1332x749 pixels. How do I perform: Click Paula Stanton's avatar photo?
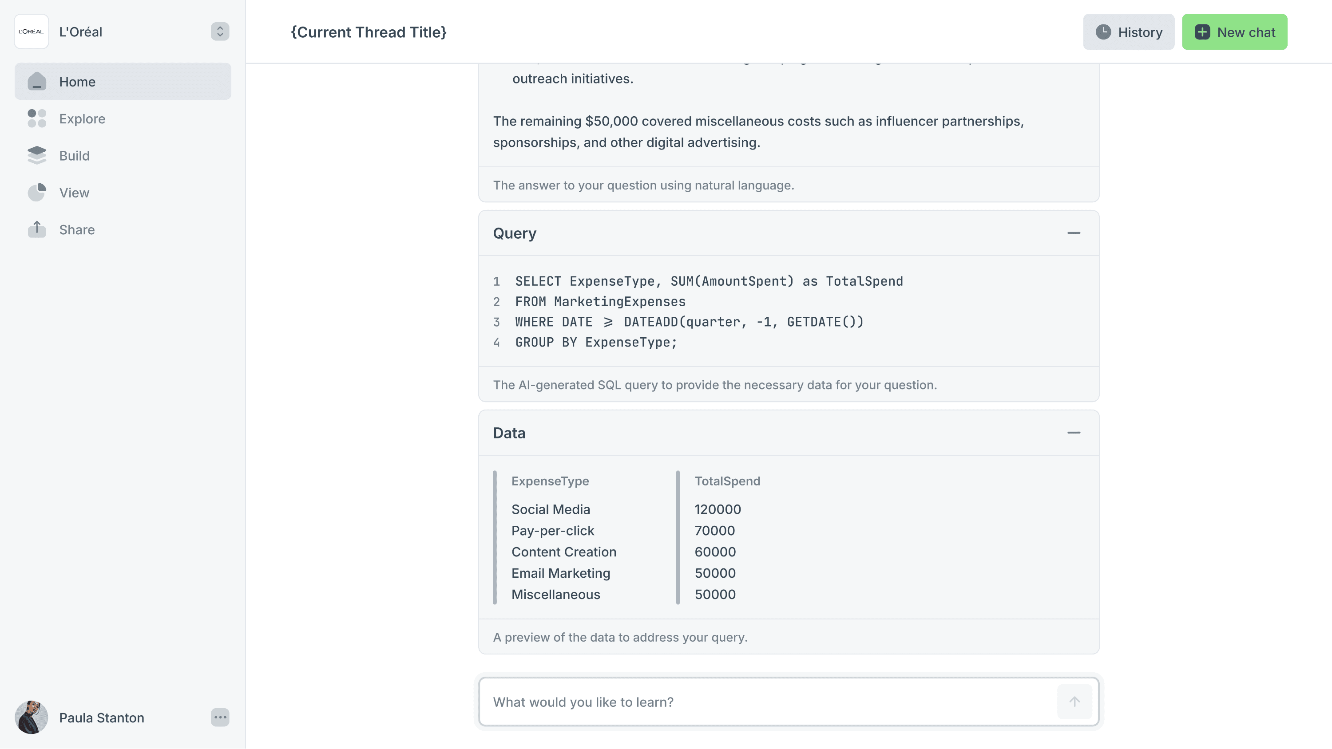[31, 717]
